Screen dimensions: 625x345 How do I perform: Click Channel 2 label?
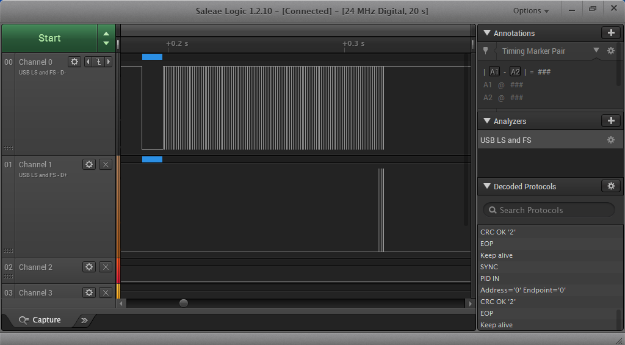coord(35,267)
